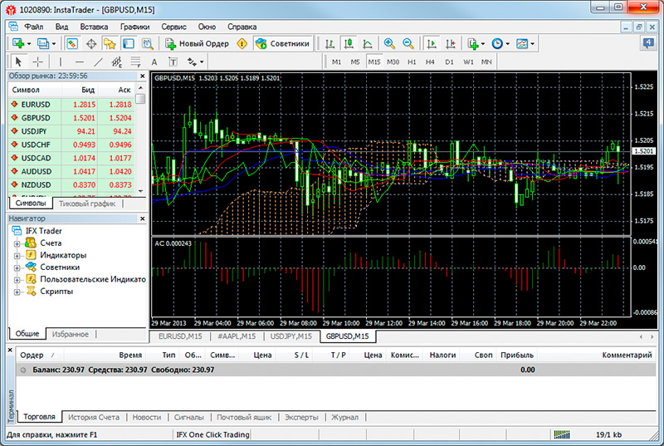The height and width of the screenshot is (446, 664).
Task: Click the Zoom In magnifier icon
Action: [389, 43]
